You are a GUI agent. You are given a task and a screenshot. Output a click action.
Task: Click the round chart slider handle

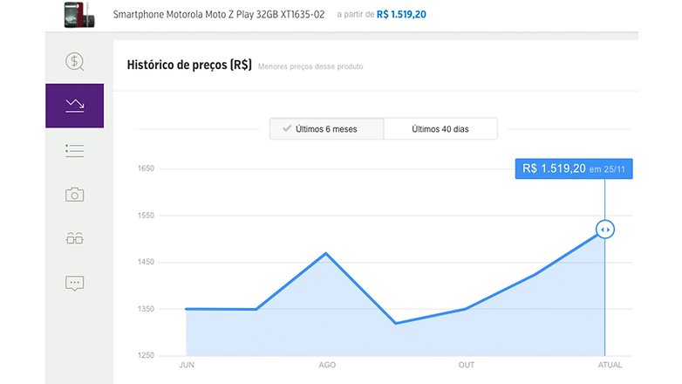click(605, 230)
